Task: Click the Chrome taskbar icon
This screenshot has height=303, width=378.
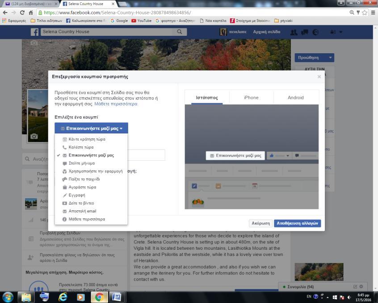Action: [x=99, y=297]
